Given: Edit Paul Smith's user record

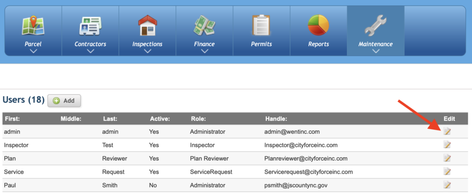Looking at the screenshot, I should 447,185.
